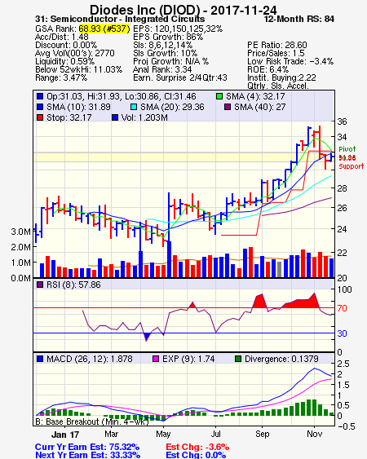
Task: Click the Jan 17 axis label
Action: pos(65,435)
